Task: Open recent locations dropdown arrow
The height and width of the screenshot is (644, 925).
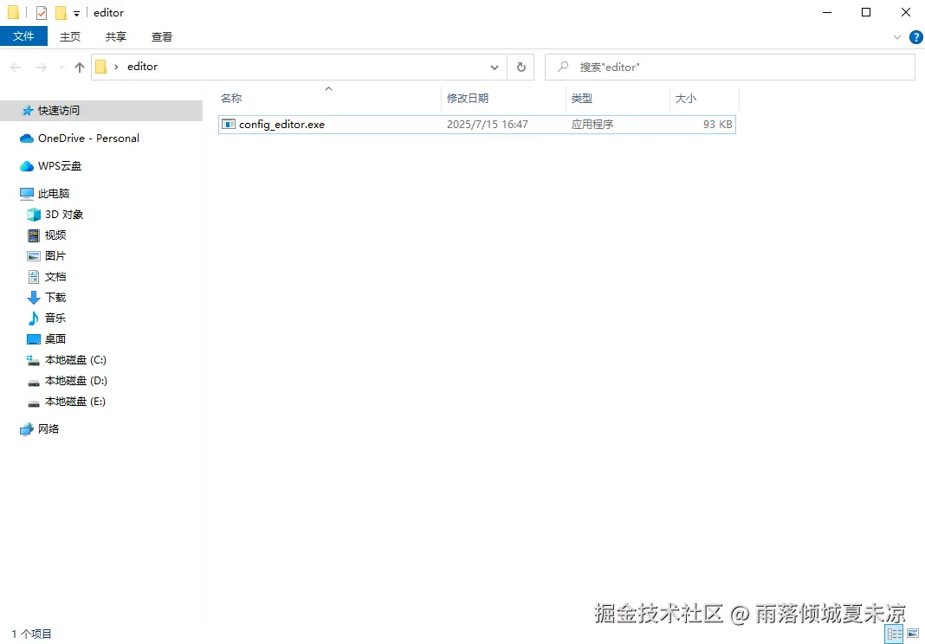Action: click(x=61, y=68)
